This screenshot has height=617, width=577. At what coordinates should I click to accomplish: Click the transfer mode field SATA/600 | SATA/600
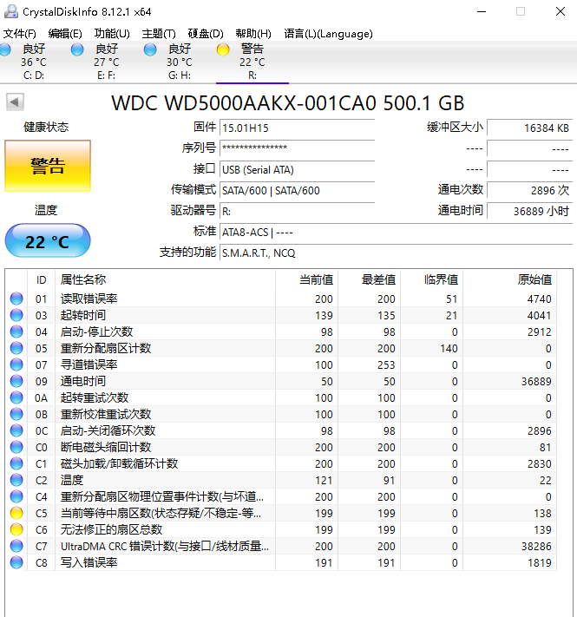pyautogui.click(x=297, y=190)
